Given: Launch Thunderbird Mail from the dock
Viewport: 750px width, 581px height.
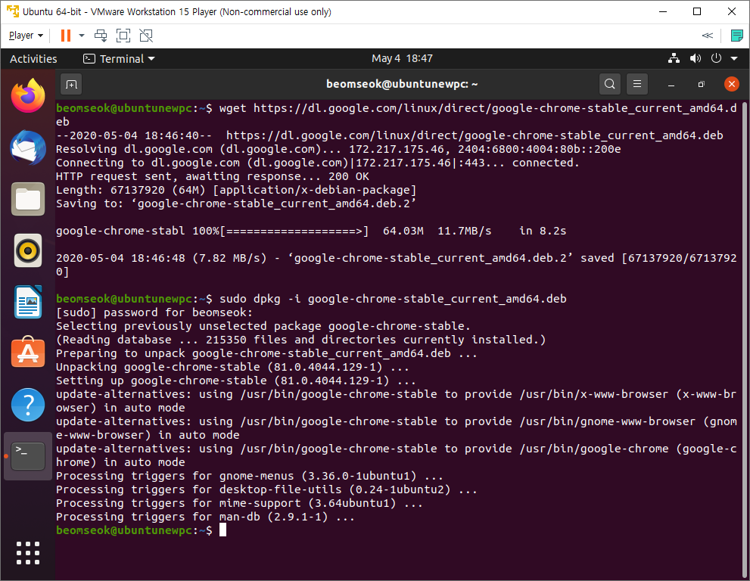Looking at the screenshot, I should pyautogui.click(x=28, y=148).
